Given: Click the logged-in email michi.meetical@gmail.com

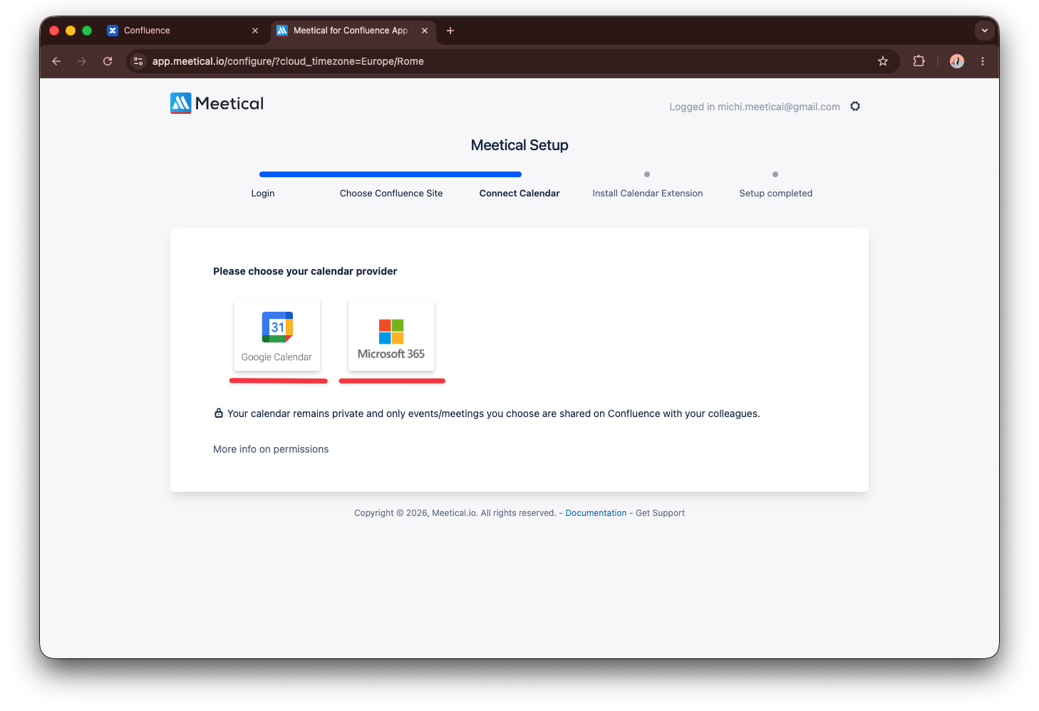Looking at the screenshot, I should pos(779,107).
